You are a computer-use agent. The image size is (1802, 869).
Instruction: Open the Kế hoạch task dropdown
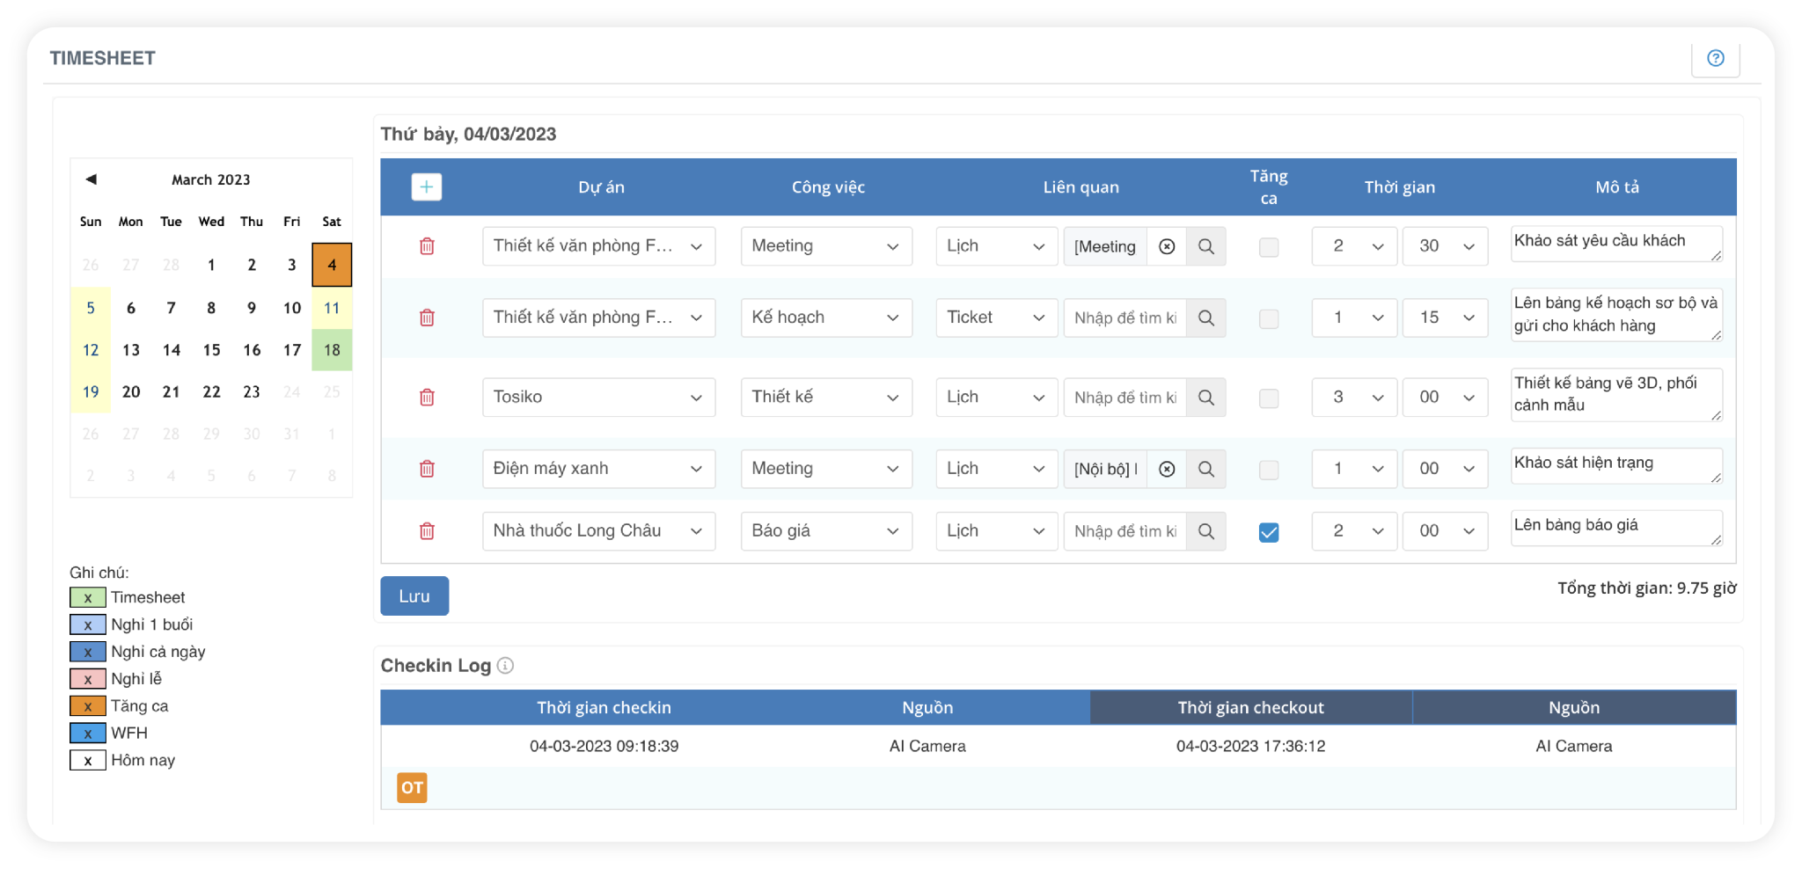point(825,318)
